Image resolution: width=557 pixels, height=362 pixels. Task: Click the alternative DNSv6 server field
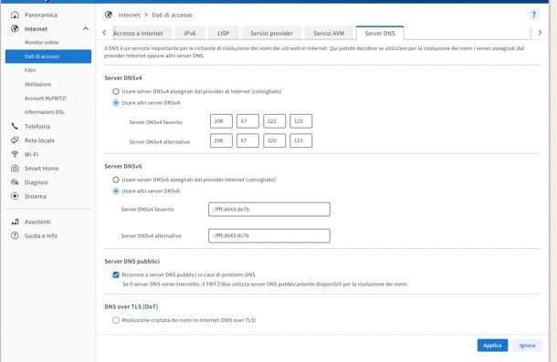tap(269, 235)
